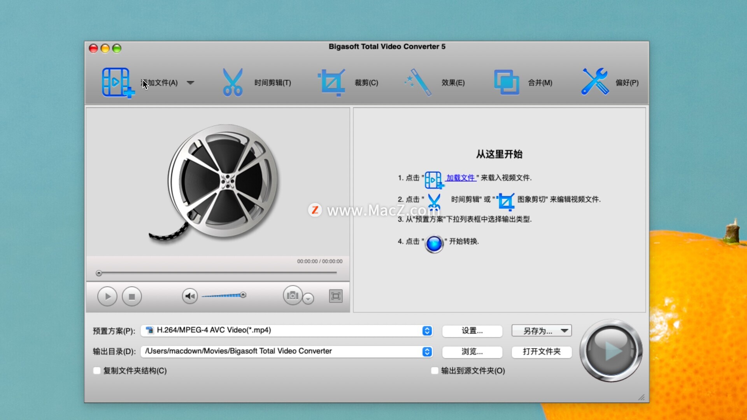This screenshot has width=747, height=420.
Task: Select the 合并(M) toolbar label
Action: (540, 82)
